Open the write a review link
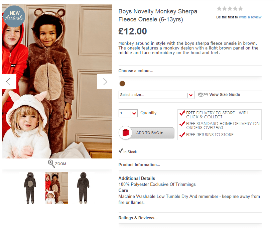The height and width of the screenshot is (228, 275). click(250, 17)
